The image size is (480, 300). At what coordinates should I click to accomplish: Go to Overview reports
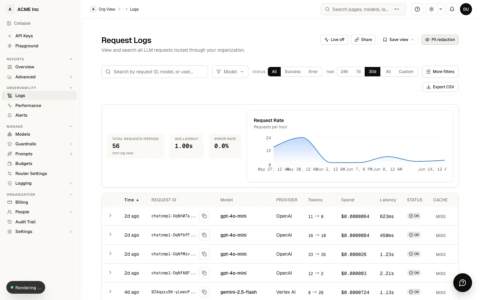40,67
